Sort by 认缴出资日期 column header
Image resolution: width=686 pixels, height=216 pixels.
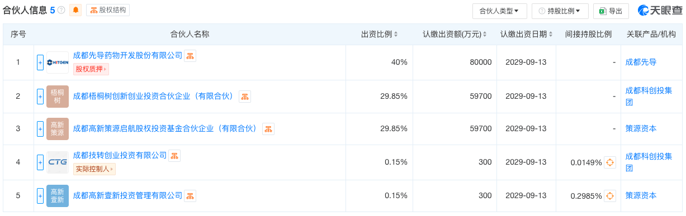tap(527, 34)
